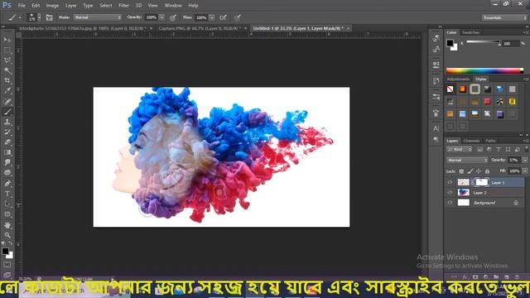This screenshot has width=530, height=298.
Task: Toggle the Brush panel button in options bar
Action: point(50,17)
